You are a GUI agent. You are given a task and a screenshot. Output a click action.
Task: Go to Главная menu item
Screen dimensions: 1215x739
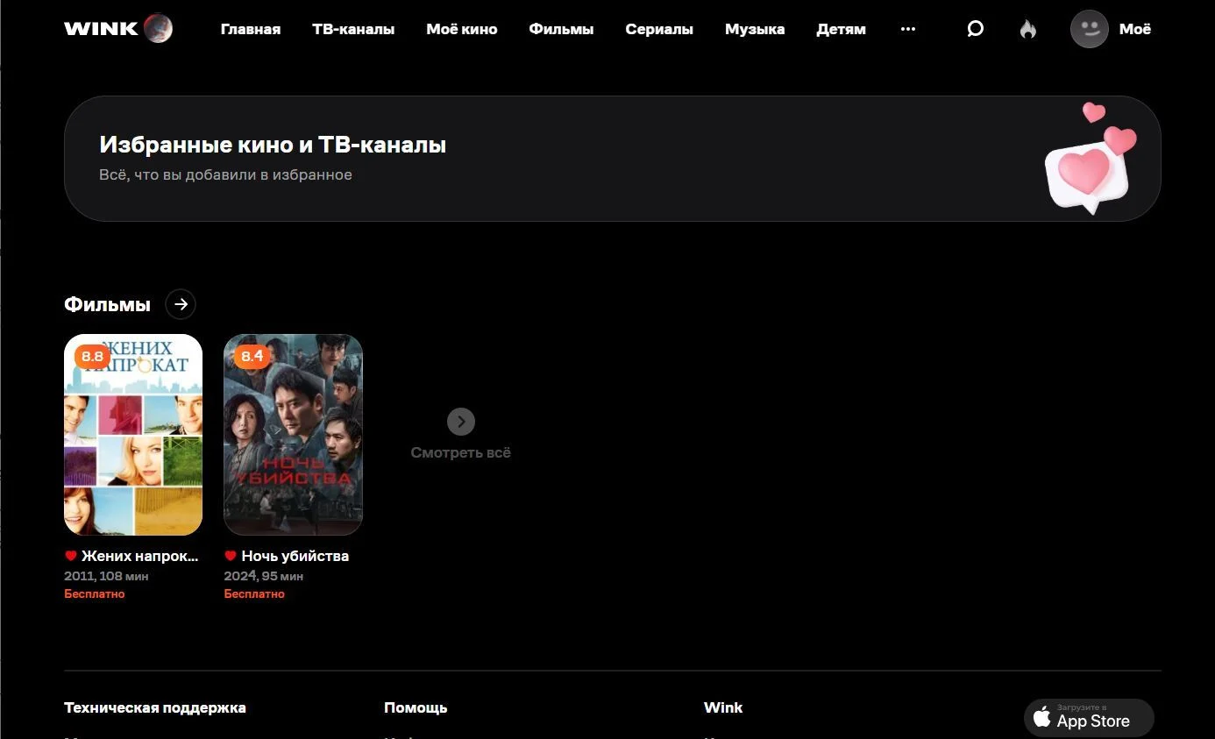click(x=251, y=29)
